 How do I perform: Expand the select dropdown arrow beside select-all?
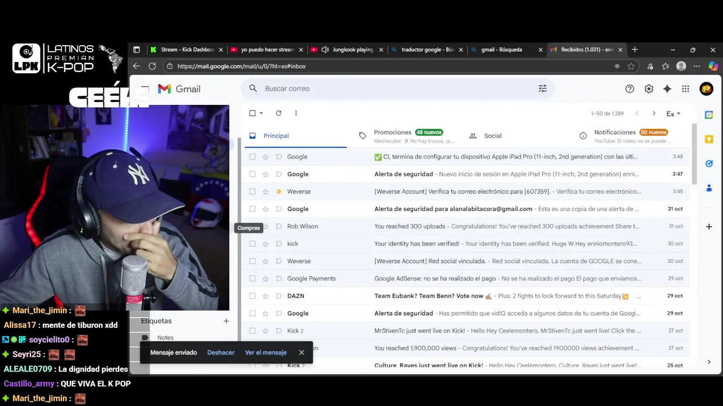click(x=261, y=113)
